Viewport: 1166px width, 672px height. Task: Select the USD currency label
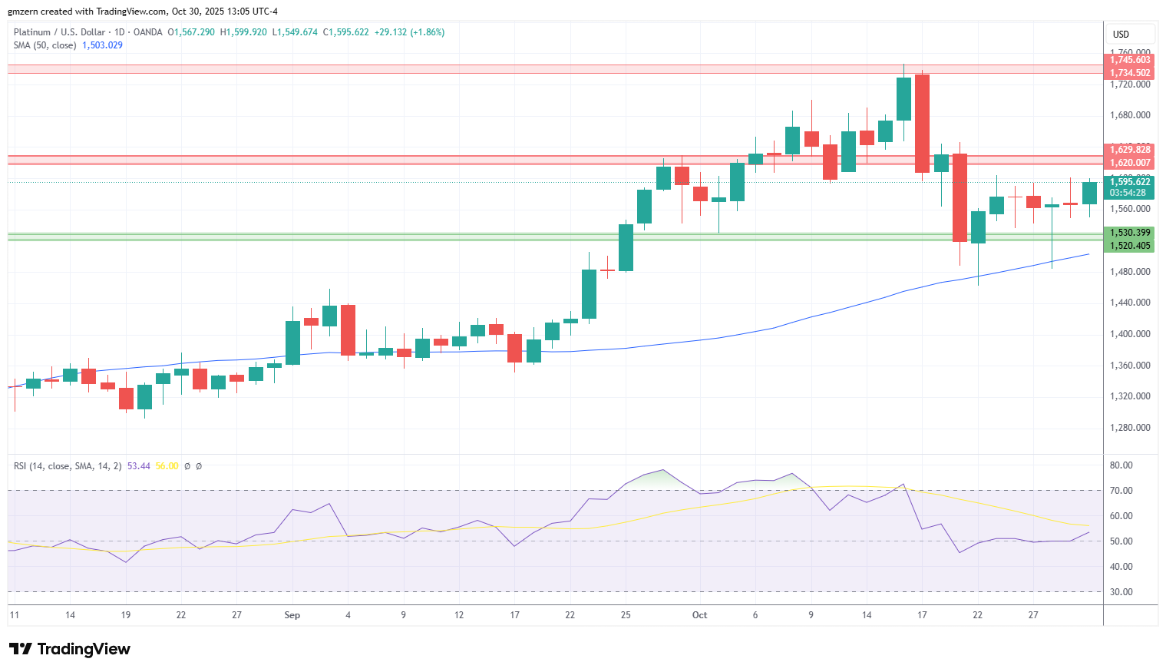[1121, 34]
